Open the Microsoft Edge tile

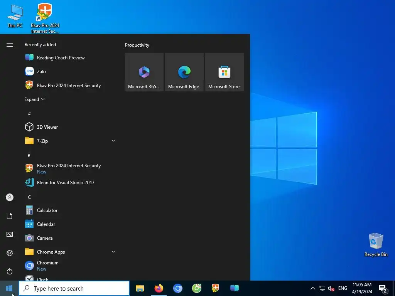[184, 72]
